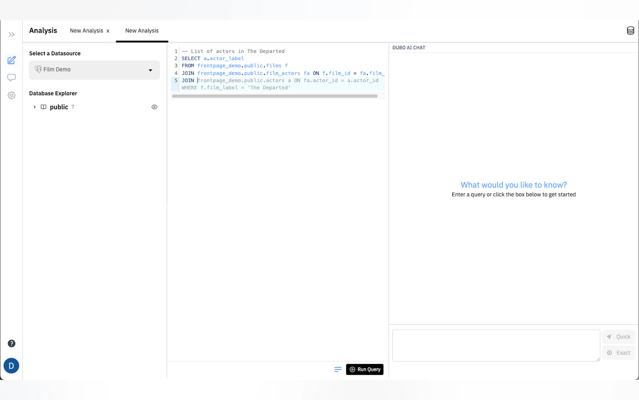
Task: Click the Run Query button
Action: [x=365, y=369]
